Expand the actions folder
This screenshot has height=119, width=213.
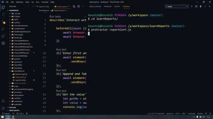coord(17,22)
